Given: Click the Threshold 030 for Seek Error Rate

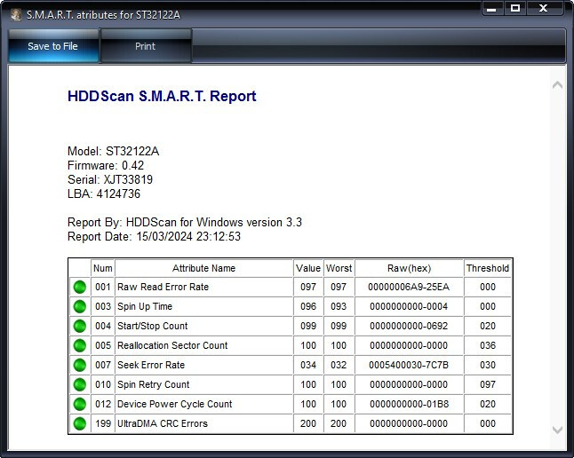Looking at the screenshot, I should 488,365.
